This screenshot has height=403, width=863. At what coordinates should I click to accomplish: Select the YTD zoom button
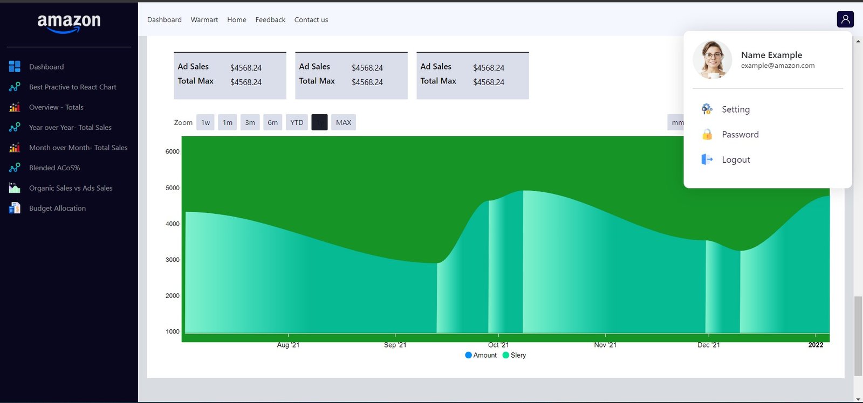(297, 122)
